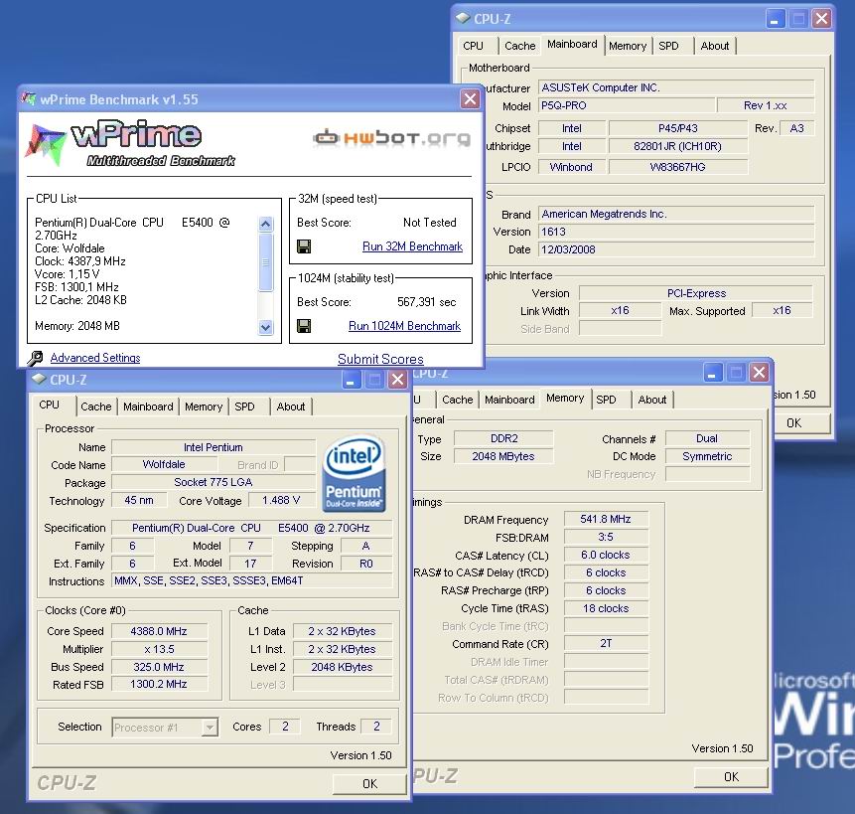This screenshot has height=814, width=855.
Task: Minimize the CPU-Z Mainboard window
Action: point(775,19)
